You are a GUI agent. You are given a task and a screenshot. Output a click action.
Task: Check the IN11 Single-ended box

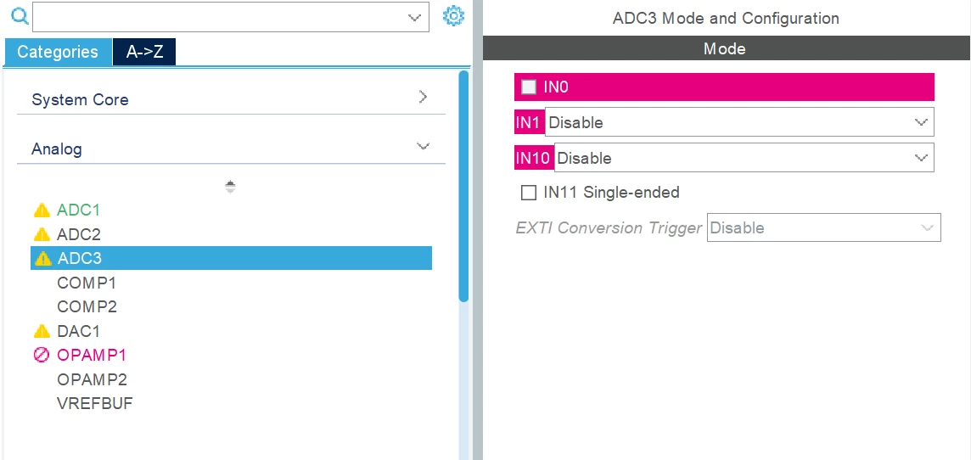529,193
